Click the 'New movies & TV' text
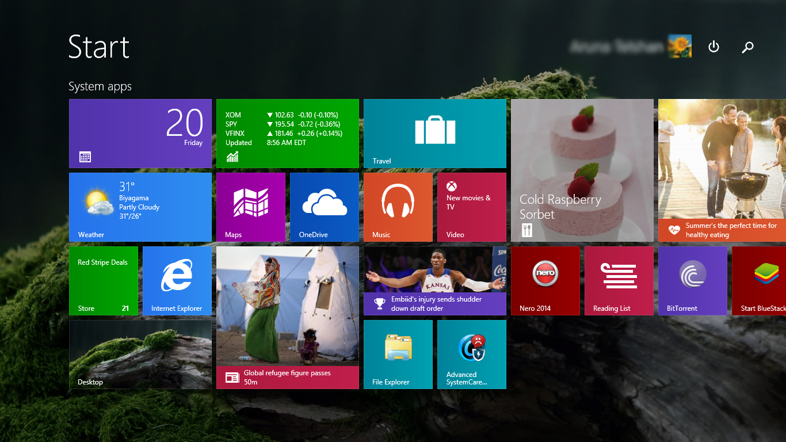Screen dimensions: 786x442 468,203
